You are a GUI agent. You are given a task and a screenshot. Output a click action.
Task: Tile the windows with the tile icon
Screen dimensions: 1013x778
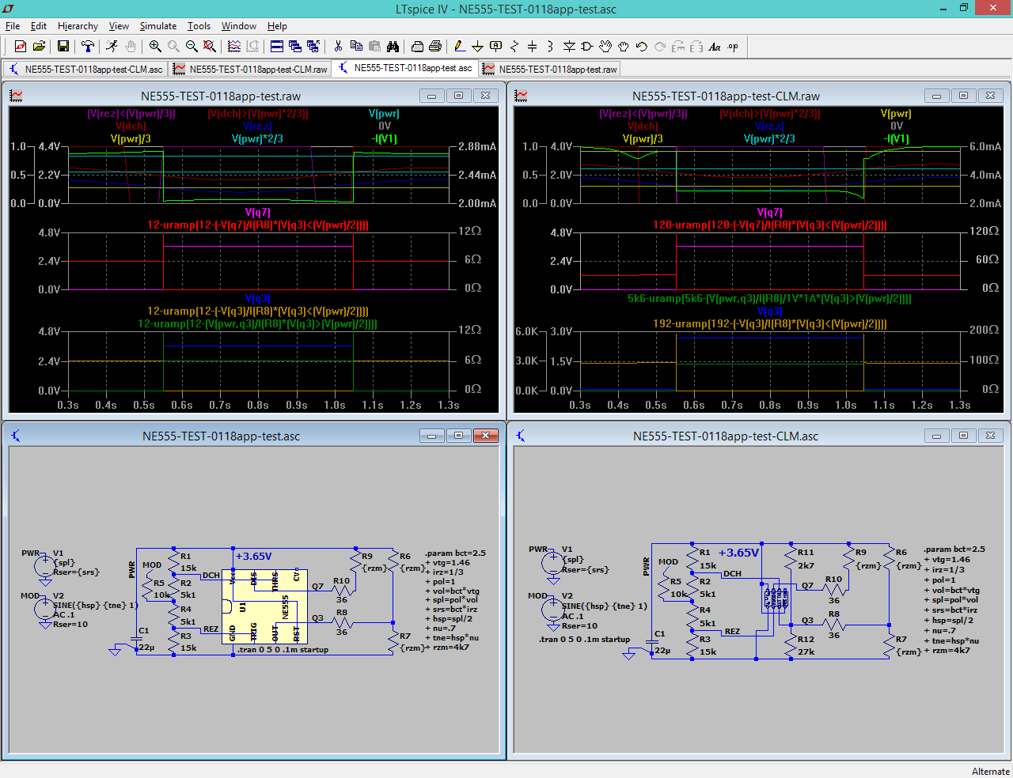coord(277,47)
